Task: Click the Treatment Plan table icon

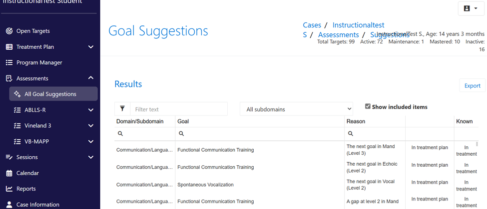Action: coord(9,47)
